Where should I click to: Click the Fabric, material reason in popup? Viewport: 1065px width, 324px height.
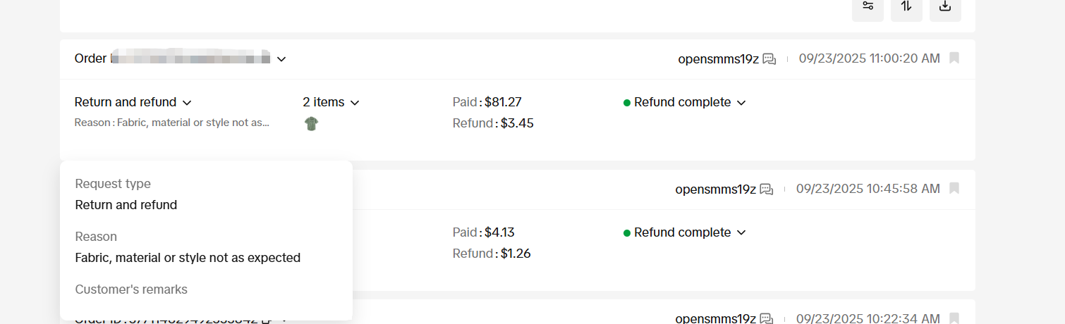pos(188,258)
